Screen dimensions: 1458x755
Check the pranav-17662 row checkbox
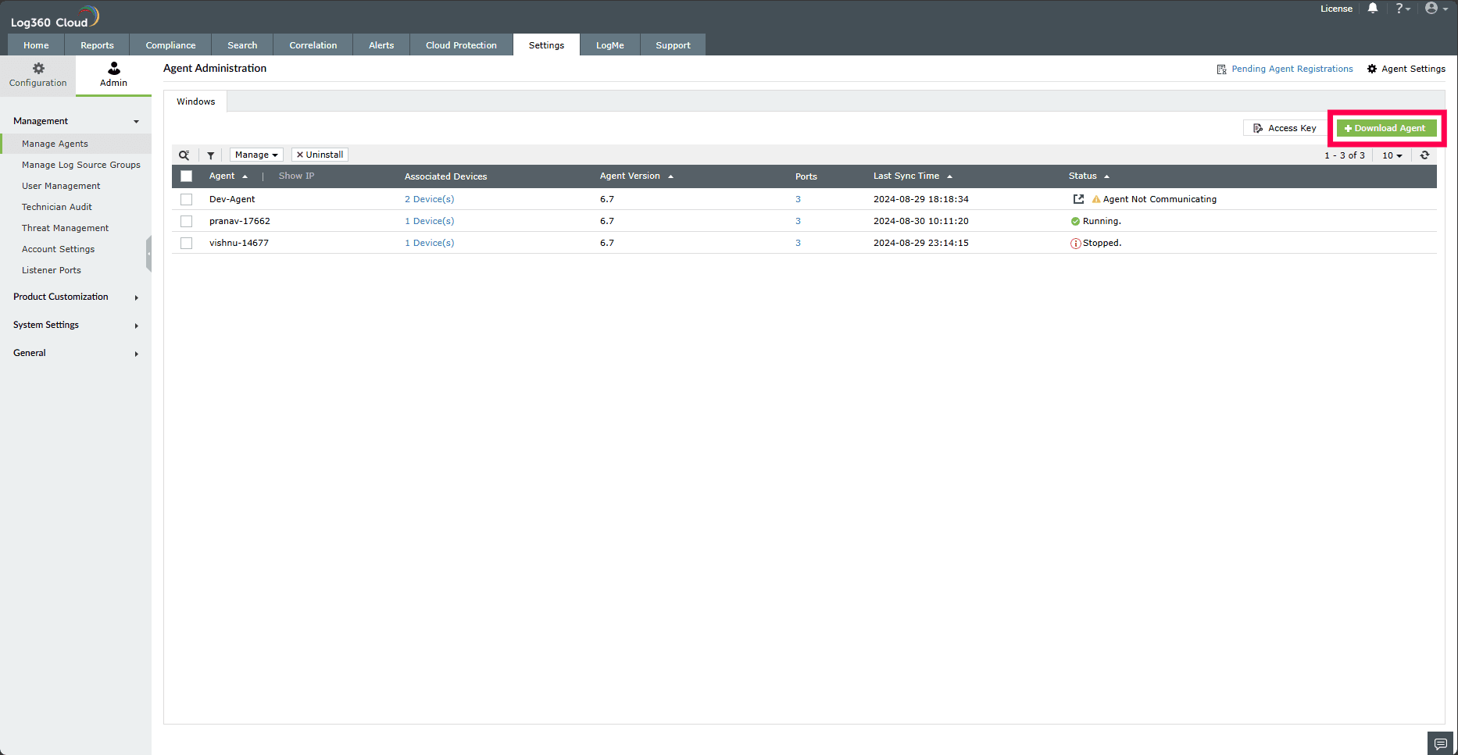tap(186, 221)
